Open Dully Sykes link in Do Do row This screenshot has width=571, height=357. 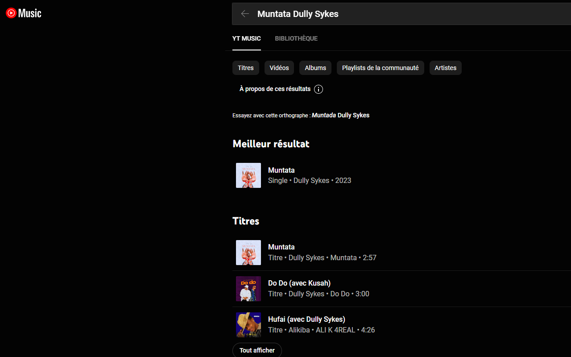[x=306, y=294]
